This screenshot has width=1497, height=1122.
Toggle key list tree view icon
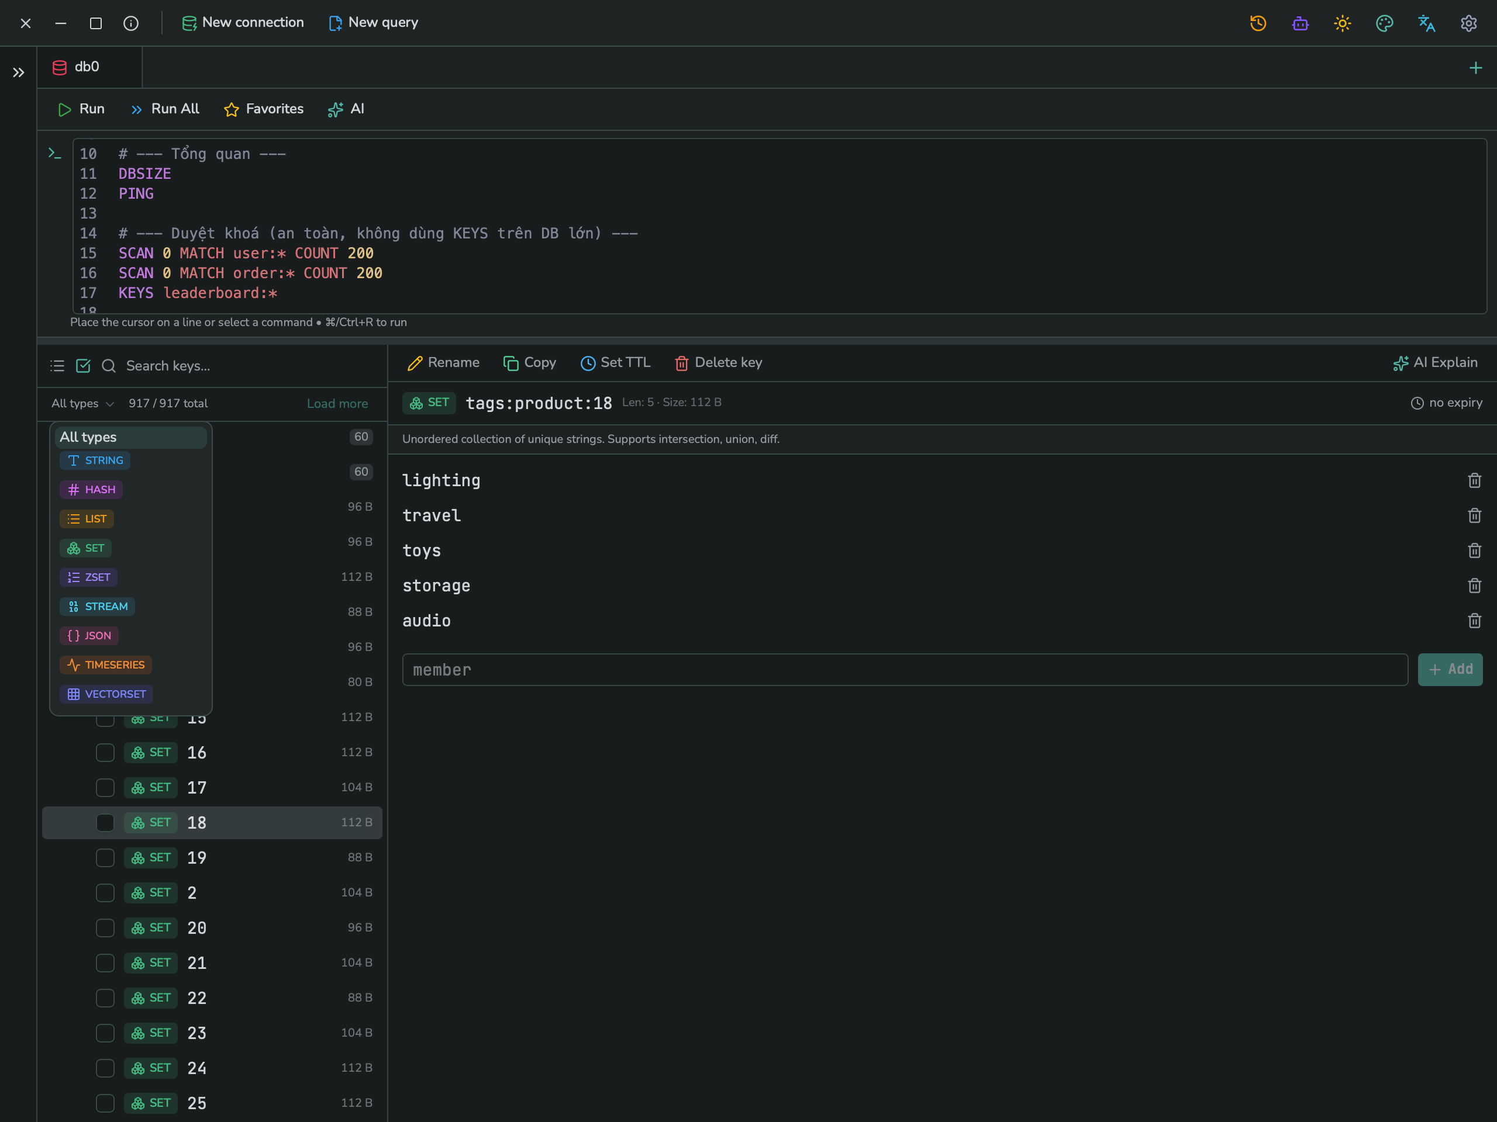[x=57, y=366]
